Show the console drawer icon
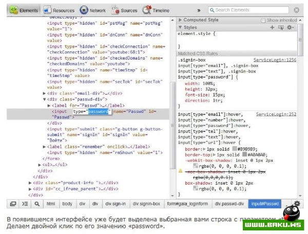 coord(25,204)
